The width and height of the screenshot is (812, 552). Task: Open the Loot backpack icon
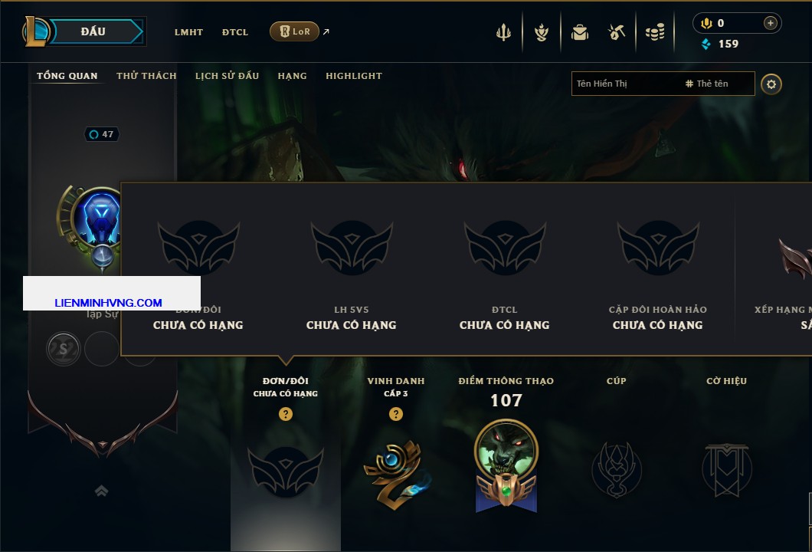click(x=579, y=32)
